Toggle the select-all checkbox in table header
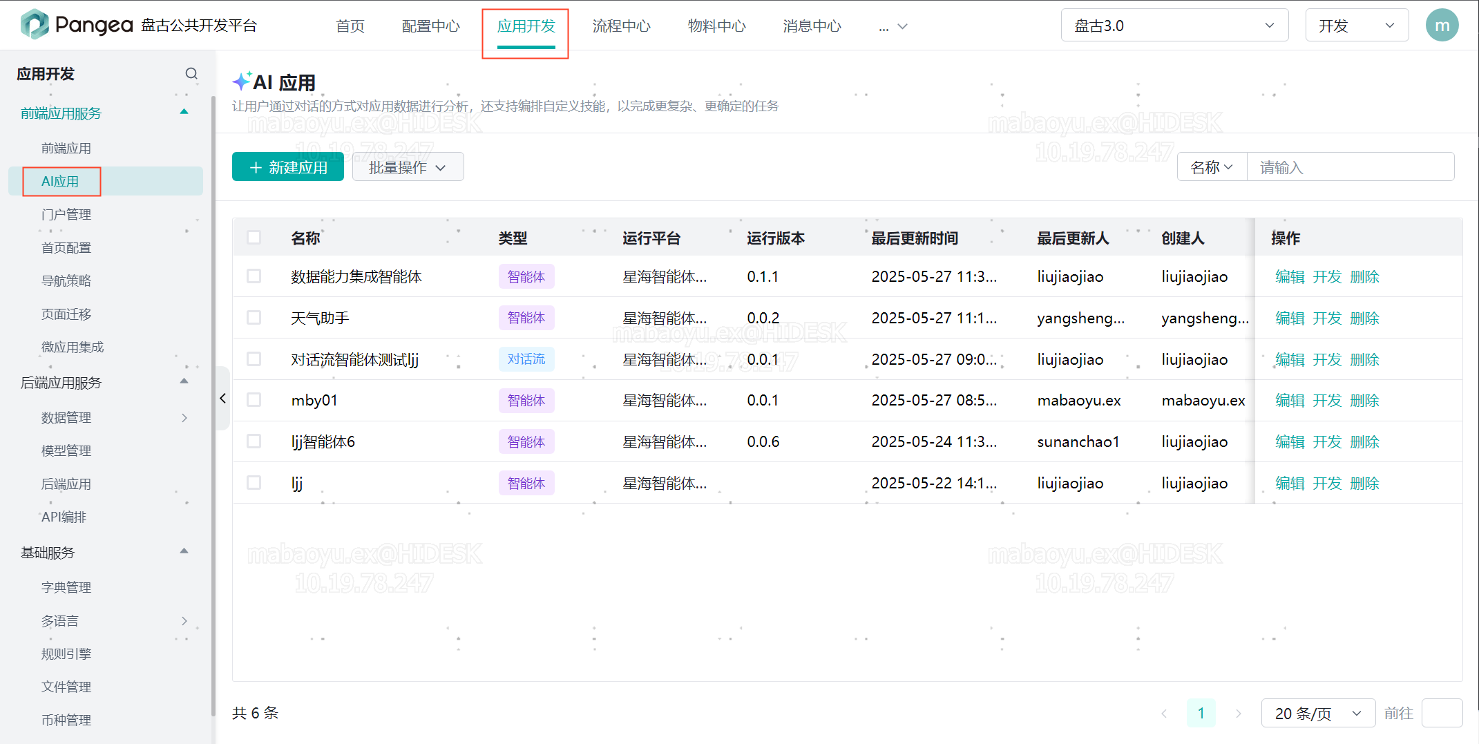Viewport: 1479px width, 744px height. [x=254, y=238]
